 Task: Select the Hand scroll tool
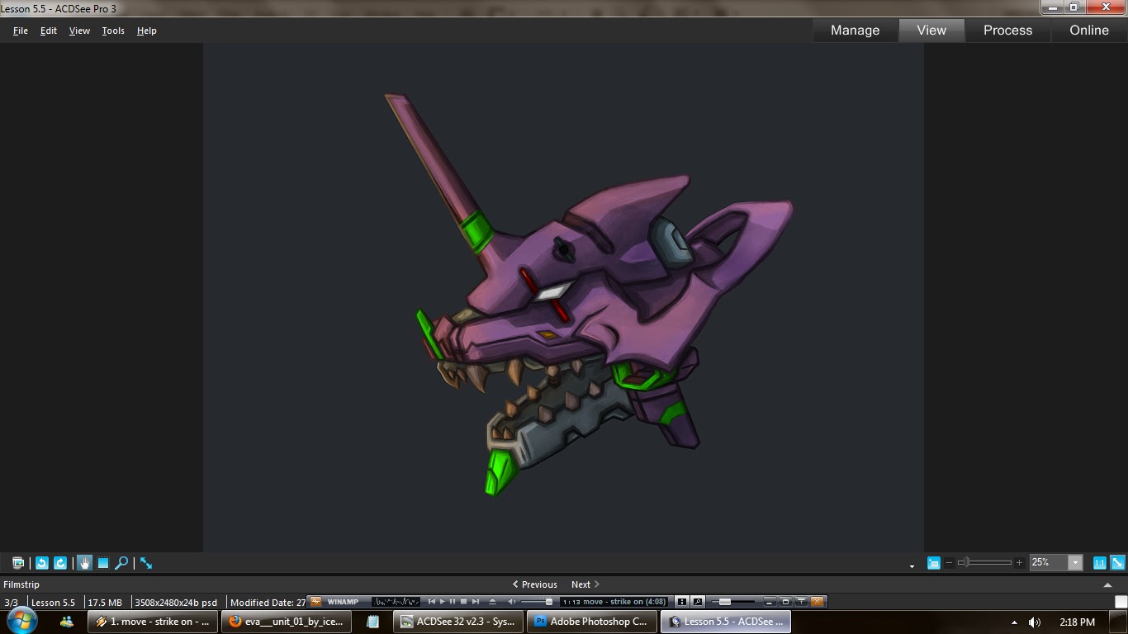[x=84, y=563]
